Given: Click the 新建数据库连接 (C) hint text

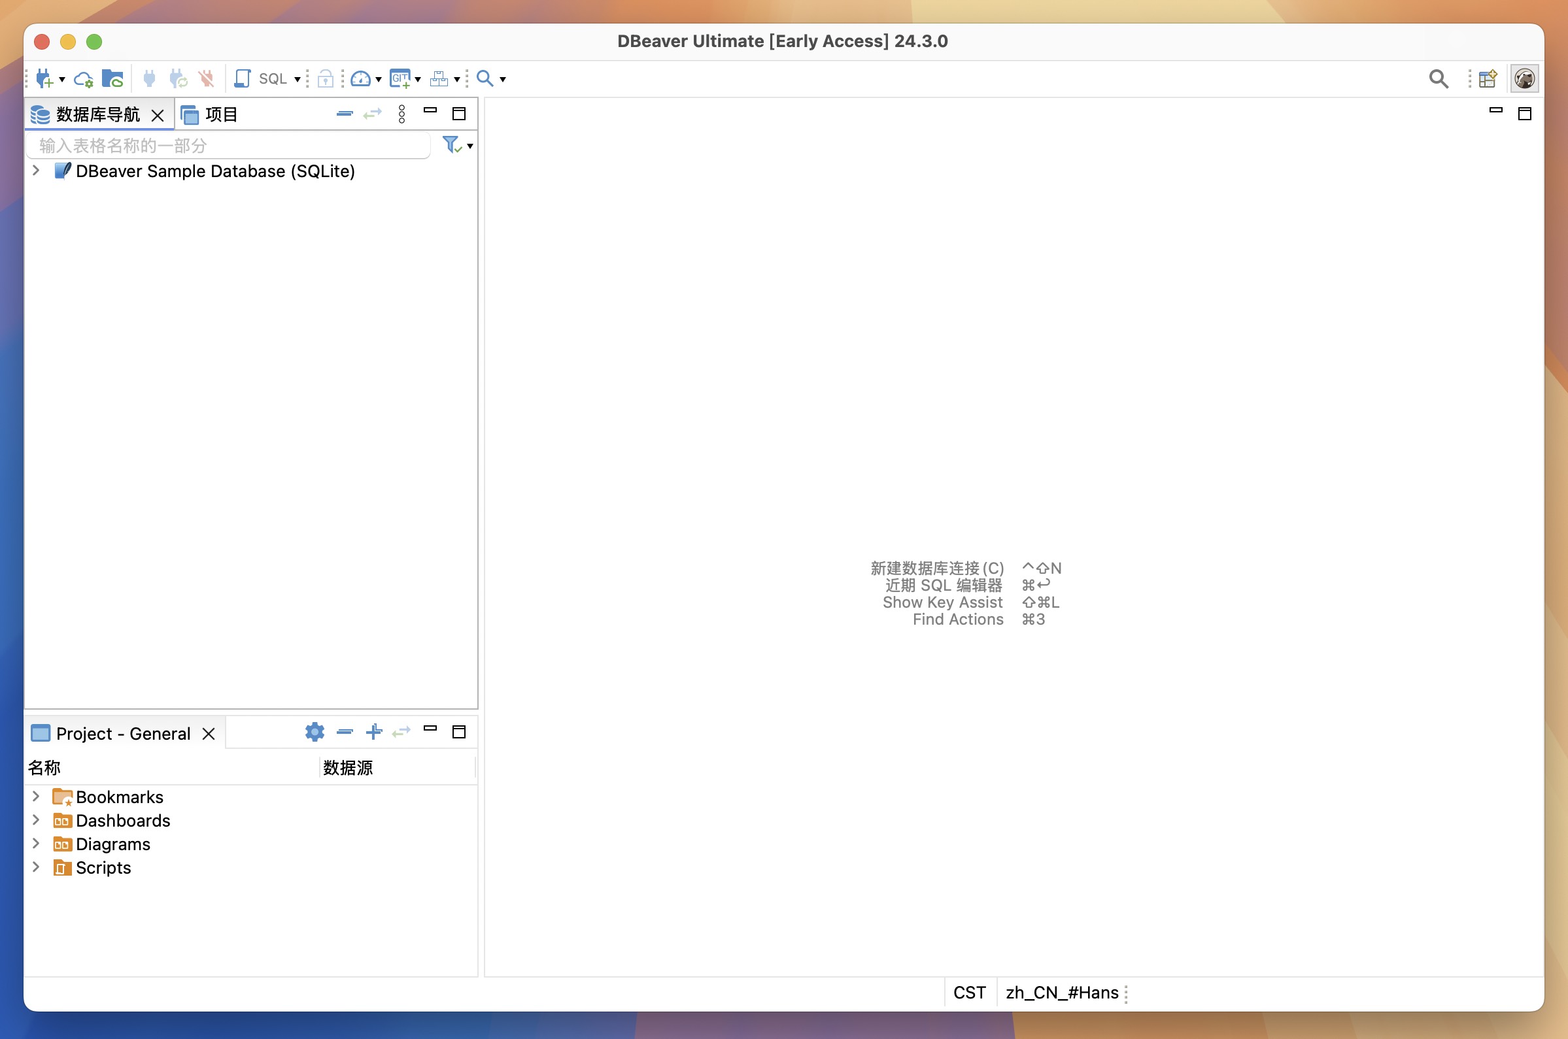Looking at the screenshot, I should pos(937,568).
